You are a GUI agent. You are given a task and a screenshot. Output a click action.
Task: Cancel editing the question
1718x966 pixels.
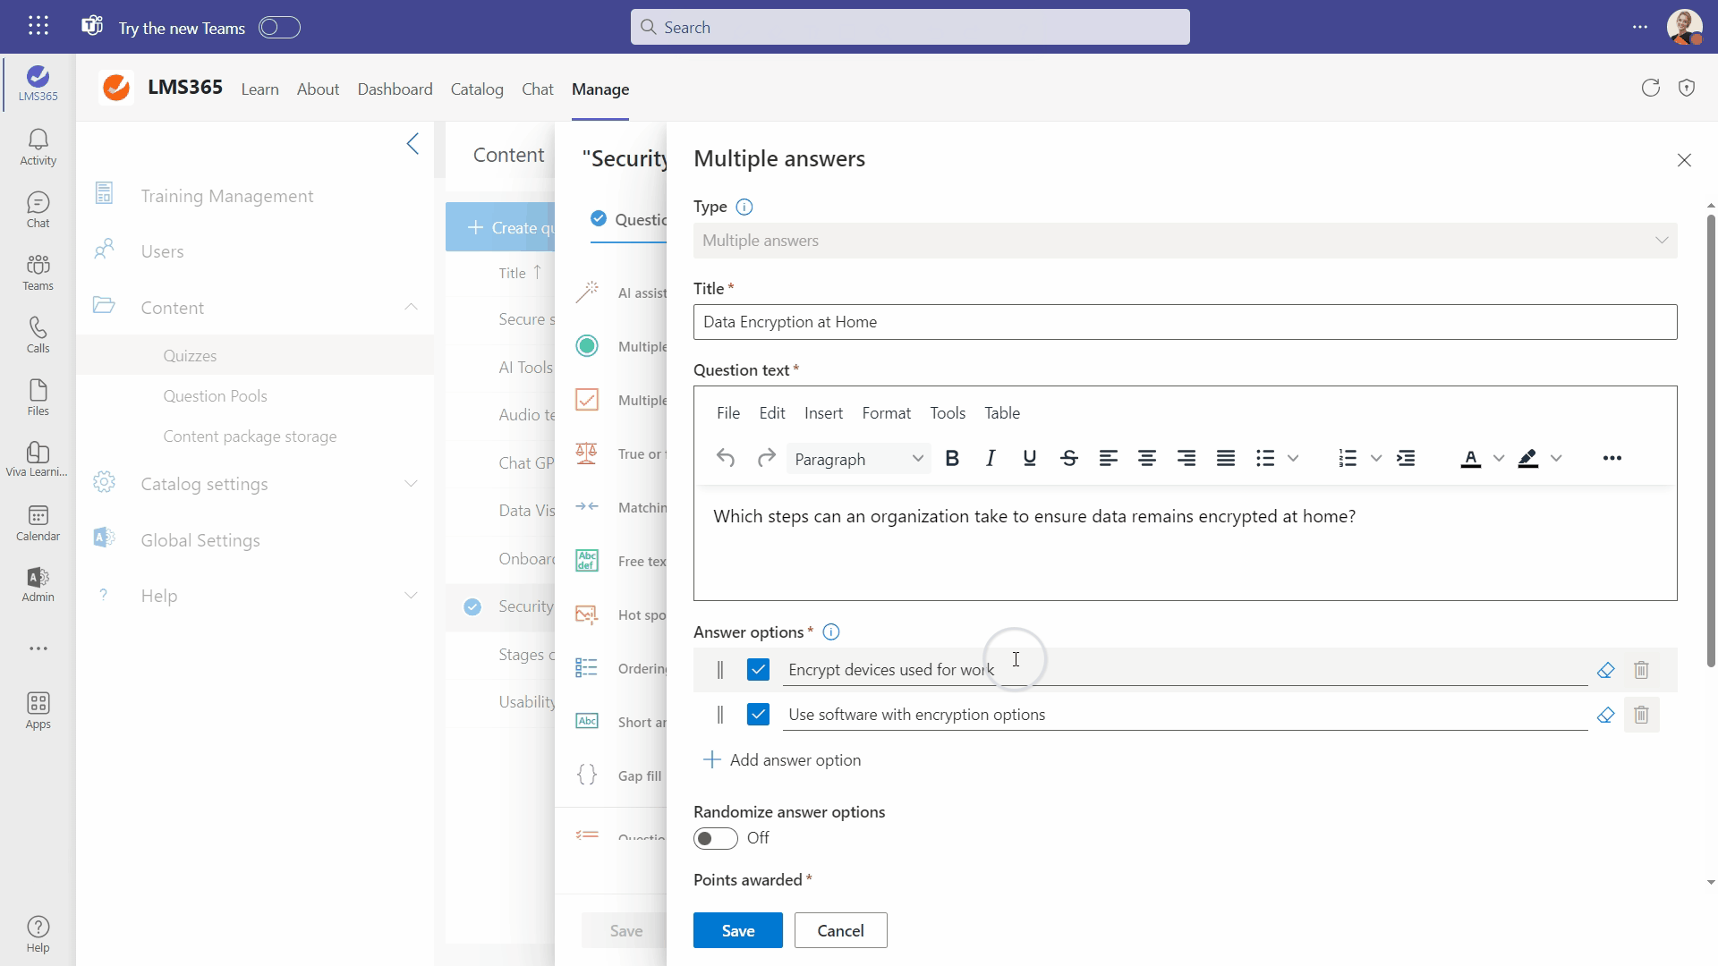pos(840,930)
